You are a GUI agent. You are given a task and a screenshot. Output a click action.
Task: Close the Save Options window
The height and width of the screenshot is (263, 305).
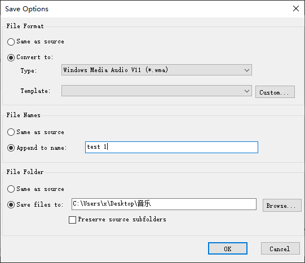pos(296,8)
